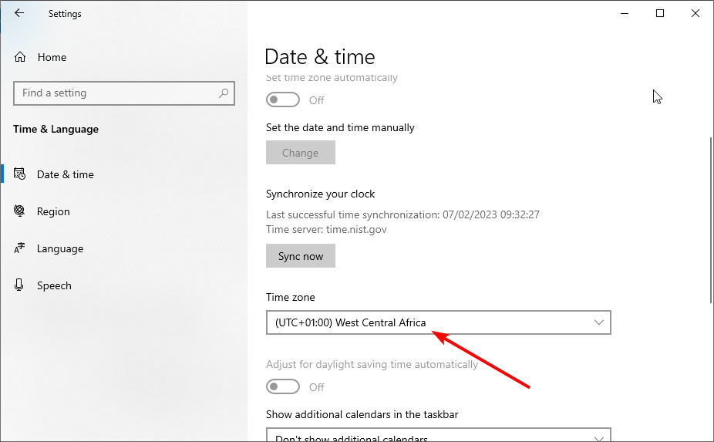Click the Home icon in sidebar

(20, 57)
